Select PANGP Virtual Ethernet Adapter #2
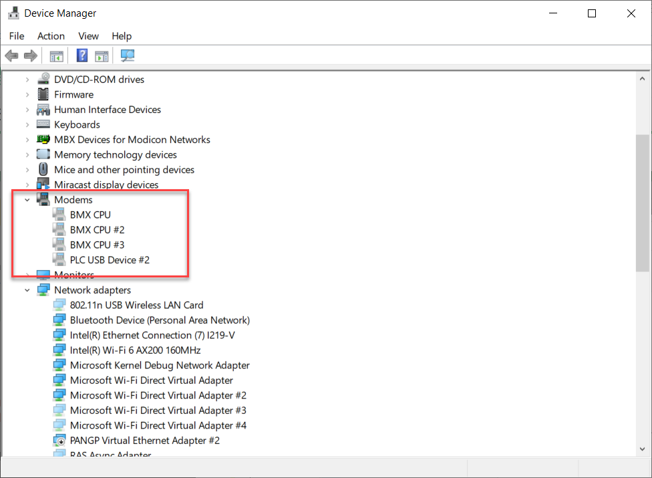 point(145,441)
